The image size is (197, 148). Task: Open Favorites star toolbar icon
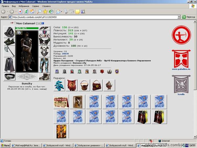(x=45, y=12)
